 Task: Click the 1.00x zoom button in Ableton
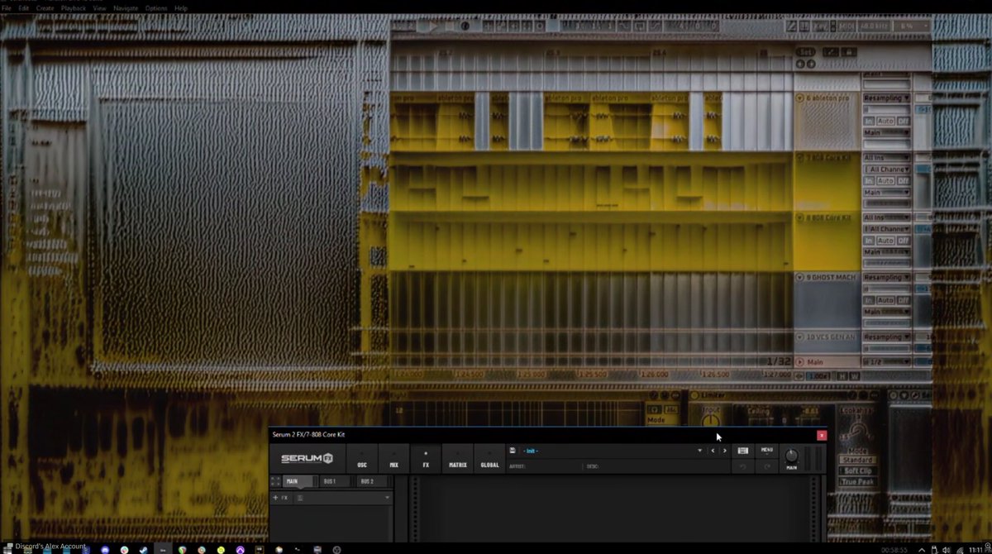tap(818, 375)
